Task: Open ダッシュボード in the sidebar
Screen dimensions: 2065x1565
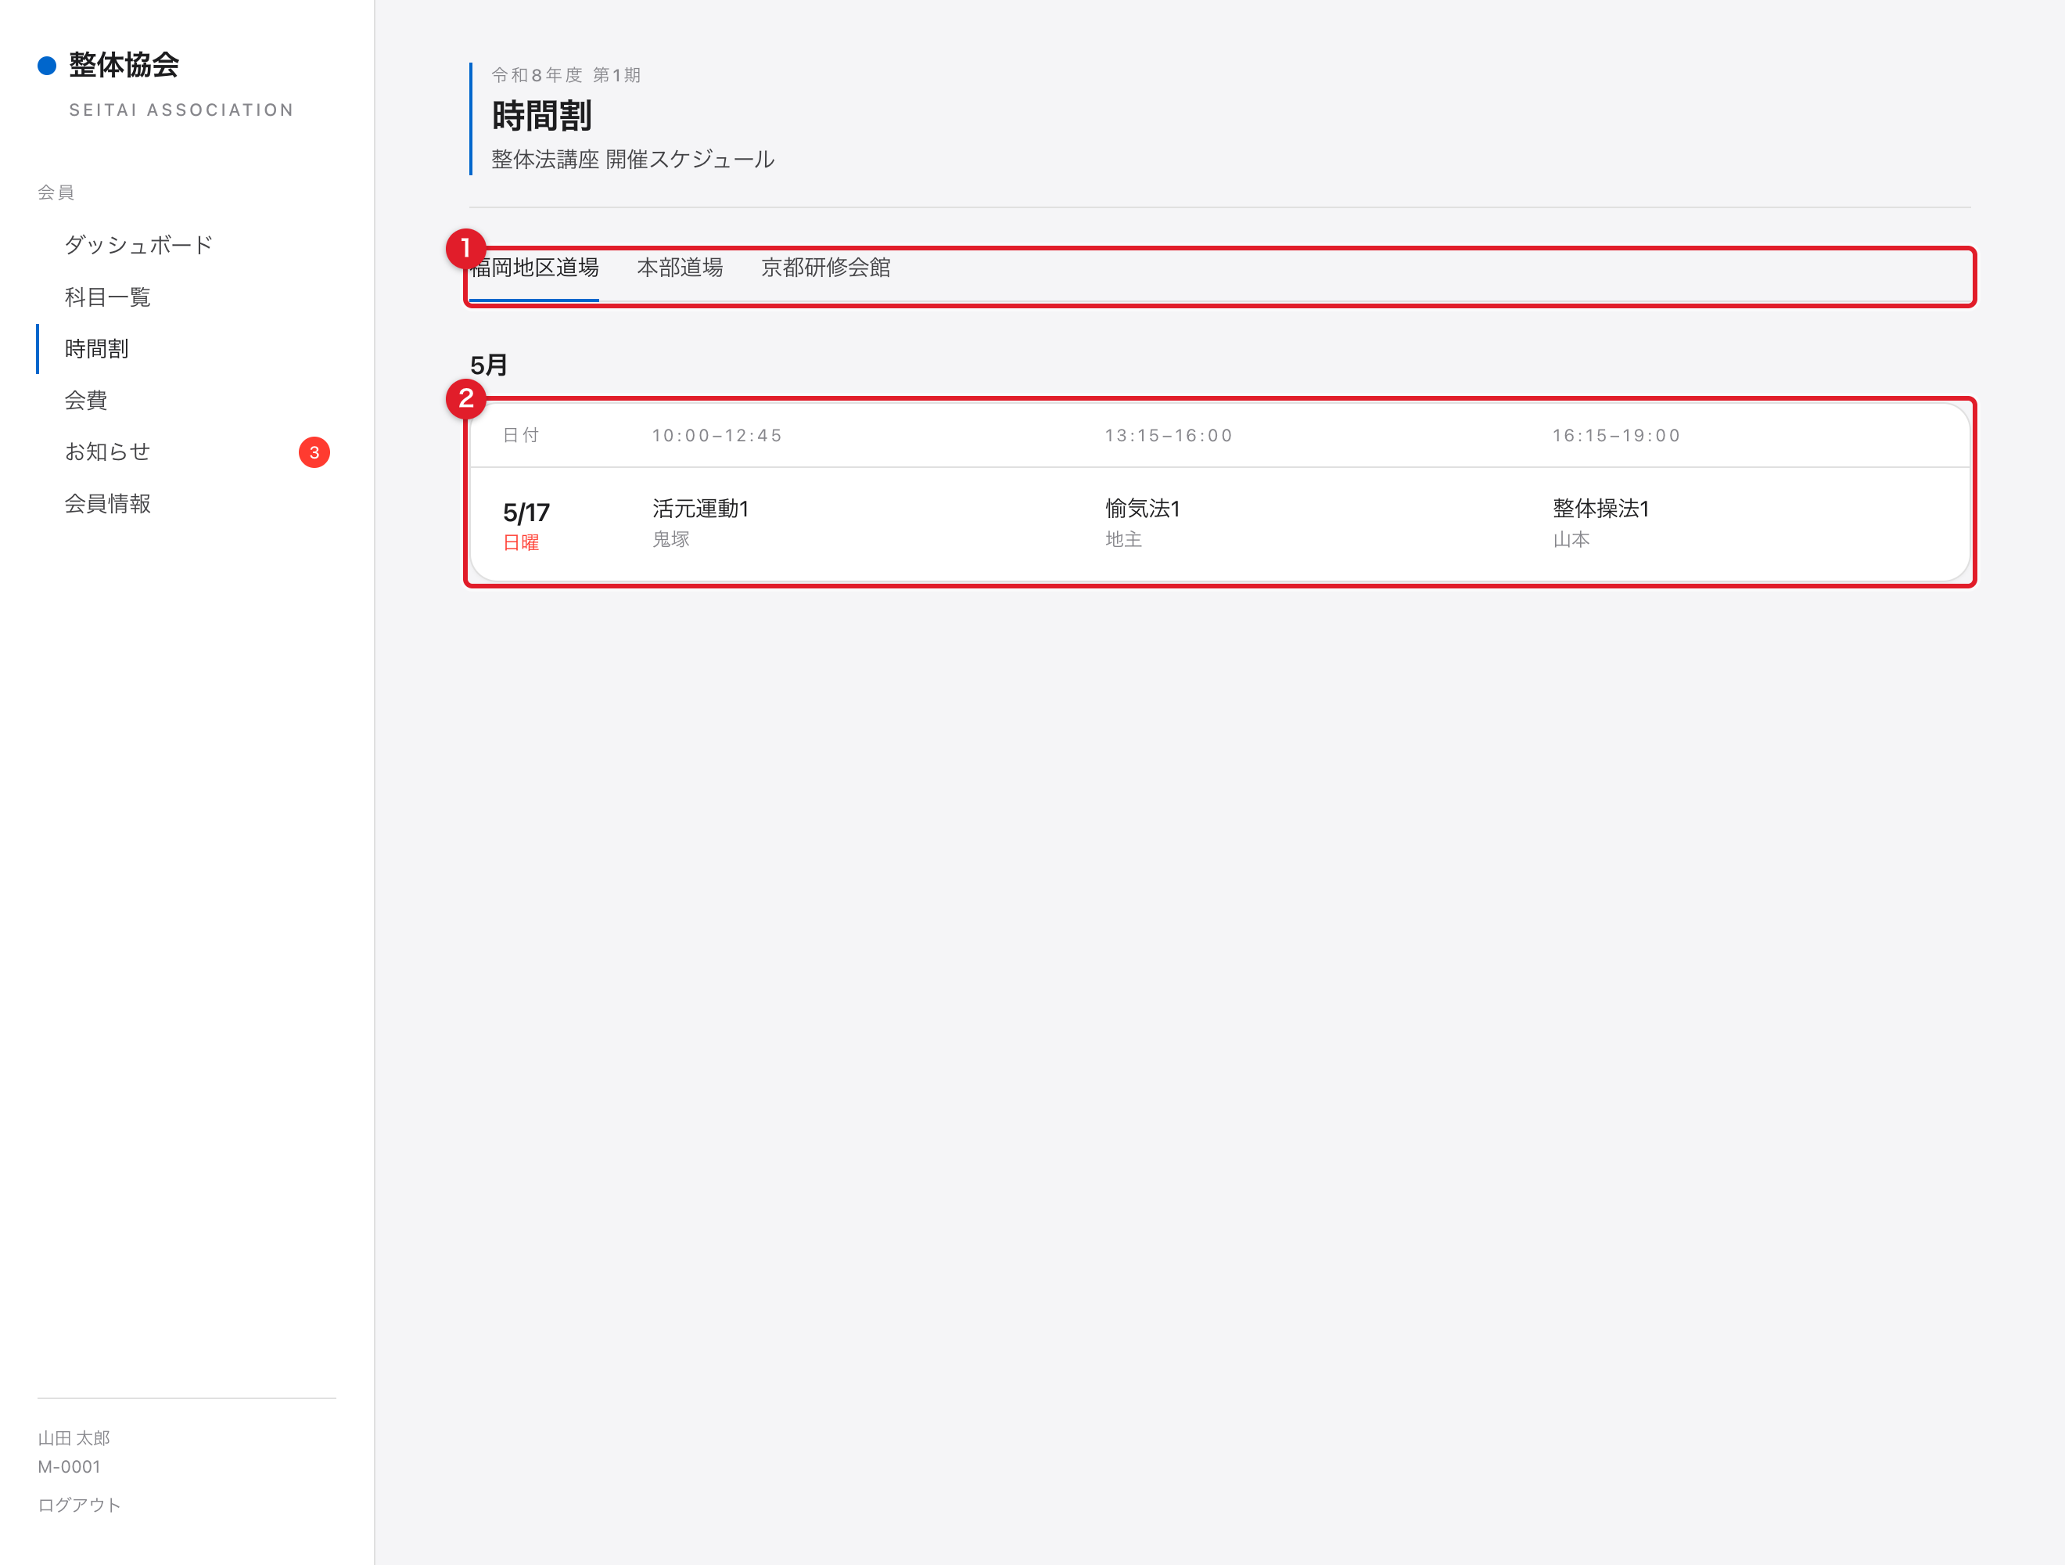Action: 138,245
